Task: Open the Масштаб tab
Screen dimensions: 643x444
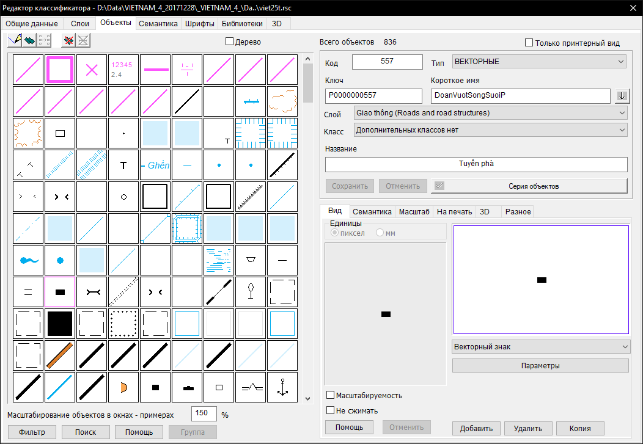Action: point(414,212)
